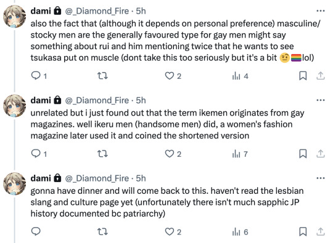The width and height of the screenshot is (333, 243).
Task: Share the first tweet via upload icon
Action: tap(321, 76)
